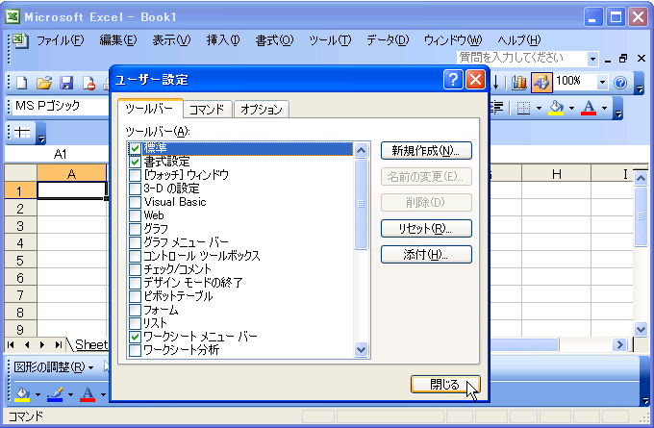Uncheck the 書式設定 toolbar checkbox
The image size is (654, 428).
pos(135,162)
